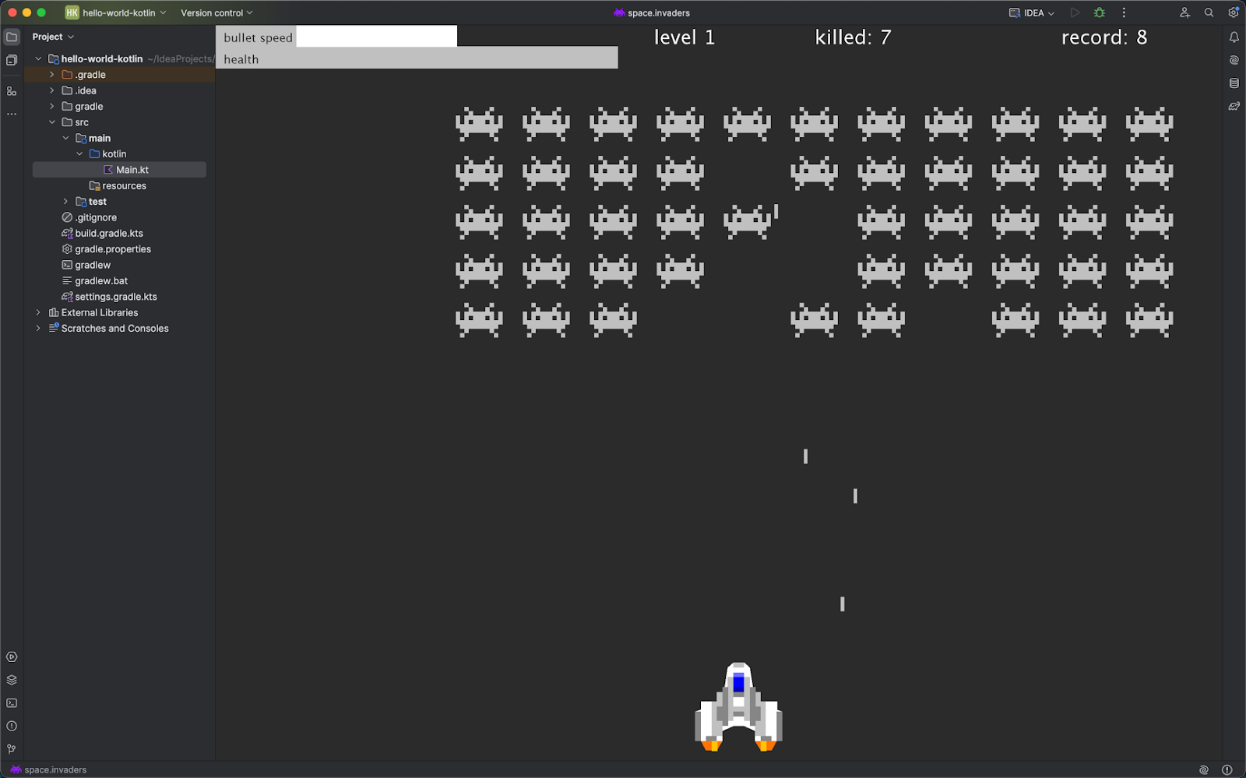
Task: Click the bullet speed progress bar
Action: coord(336,37)
